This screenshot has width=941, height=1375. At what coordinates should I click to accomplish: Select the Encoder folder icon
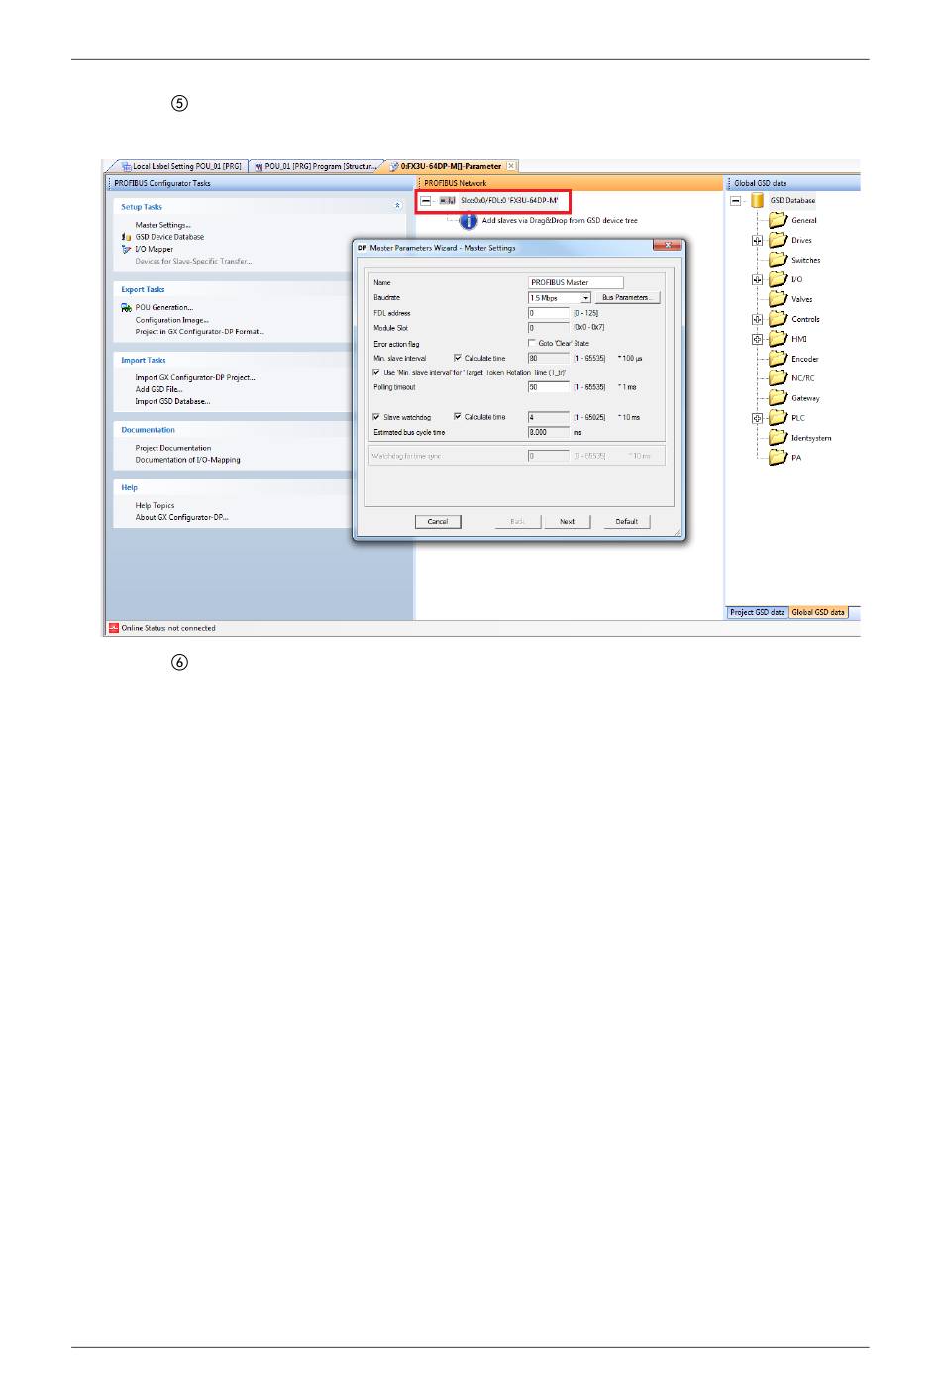pos(779,359)
